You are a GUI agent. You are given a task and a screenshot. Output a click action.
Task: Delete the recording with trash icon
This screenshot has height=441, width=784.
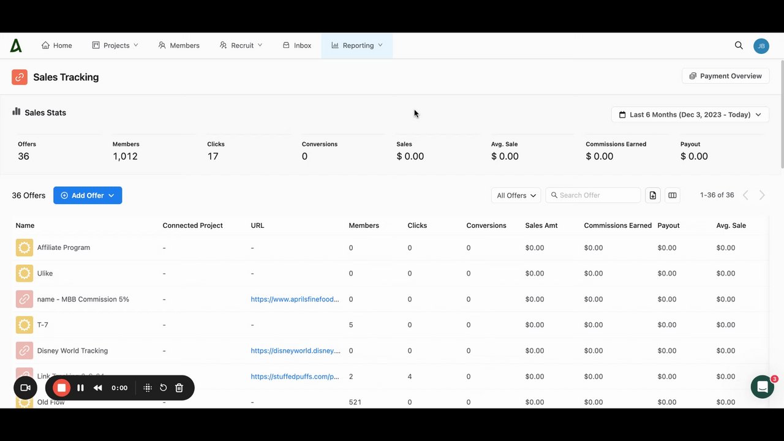pos(179,388)
